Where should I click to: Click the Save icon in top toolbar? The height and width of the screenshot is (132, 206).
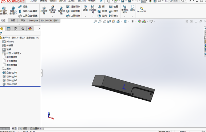click(122, 1)
